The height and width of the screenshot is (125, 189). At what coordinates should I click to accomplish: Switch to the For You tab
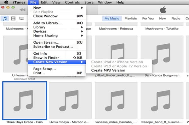coord(148,19)
